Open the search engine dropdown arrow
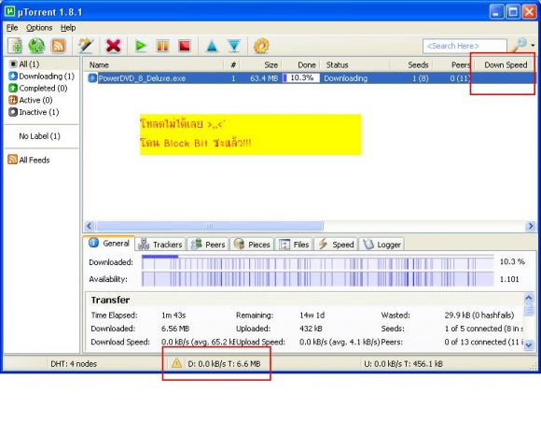 (x=533, y=46)
